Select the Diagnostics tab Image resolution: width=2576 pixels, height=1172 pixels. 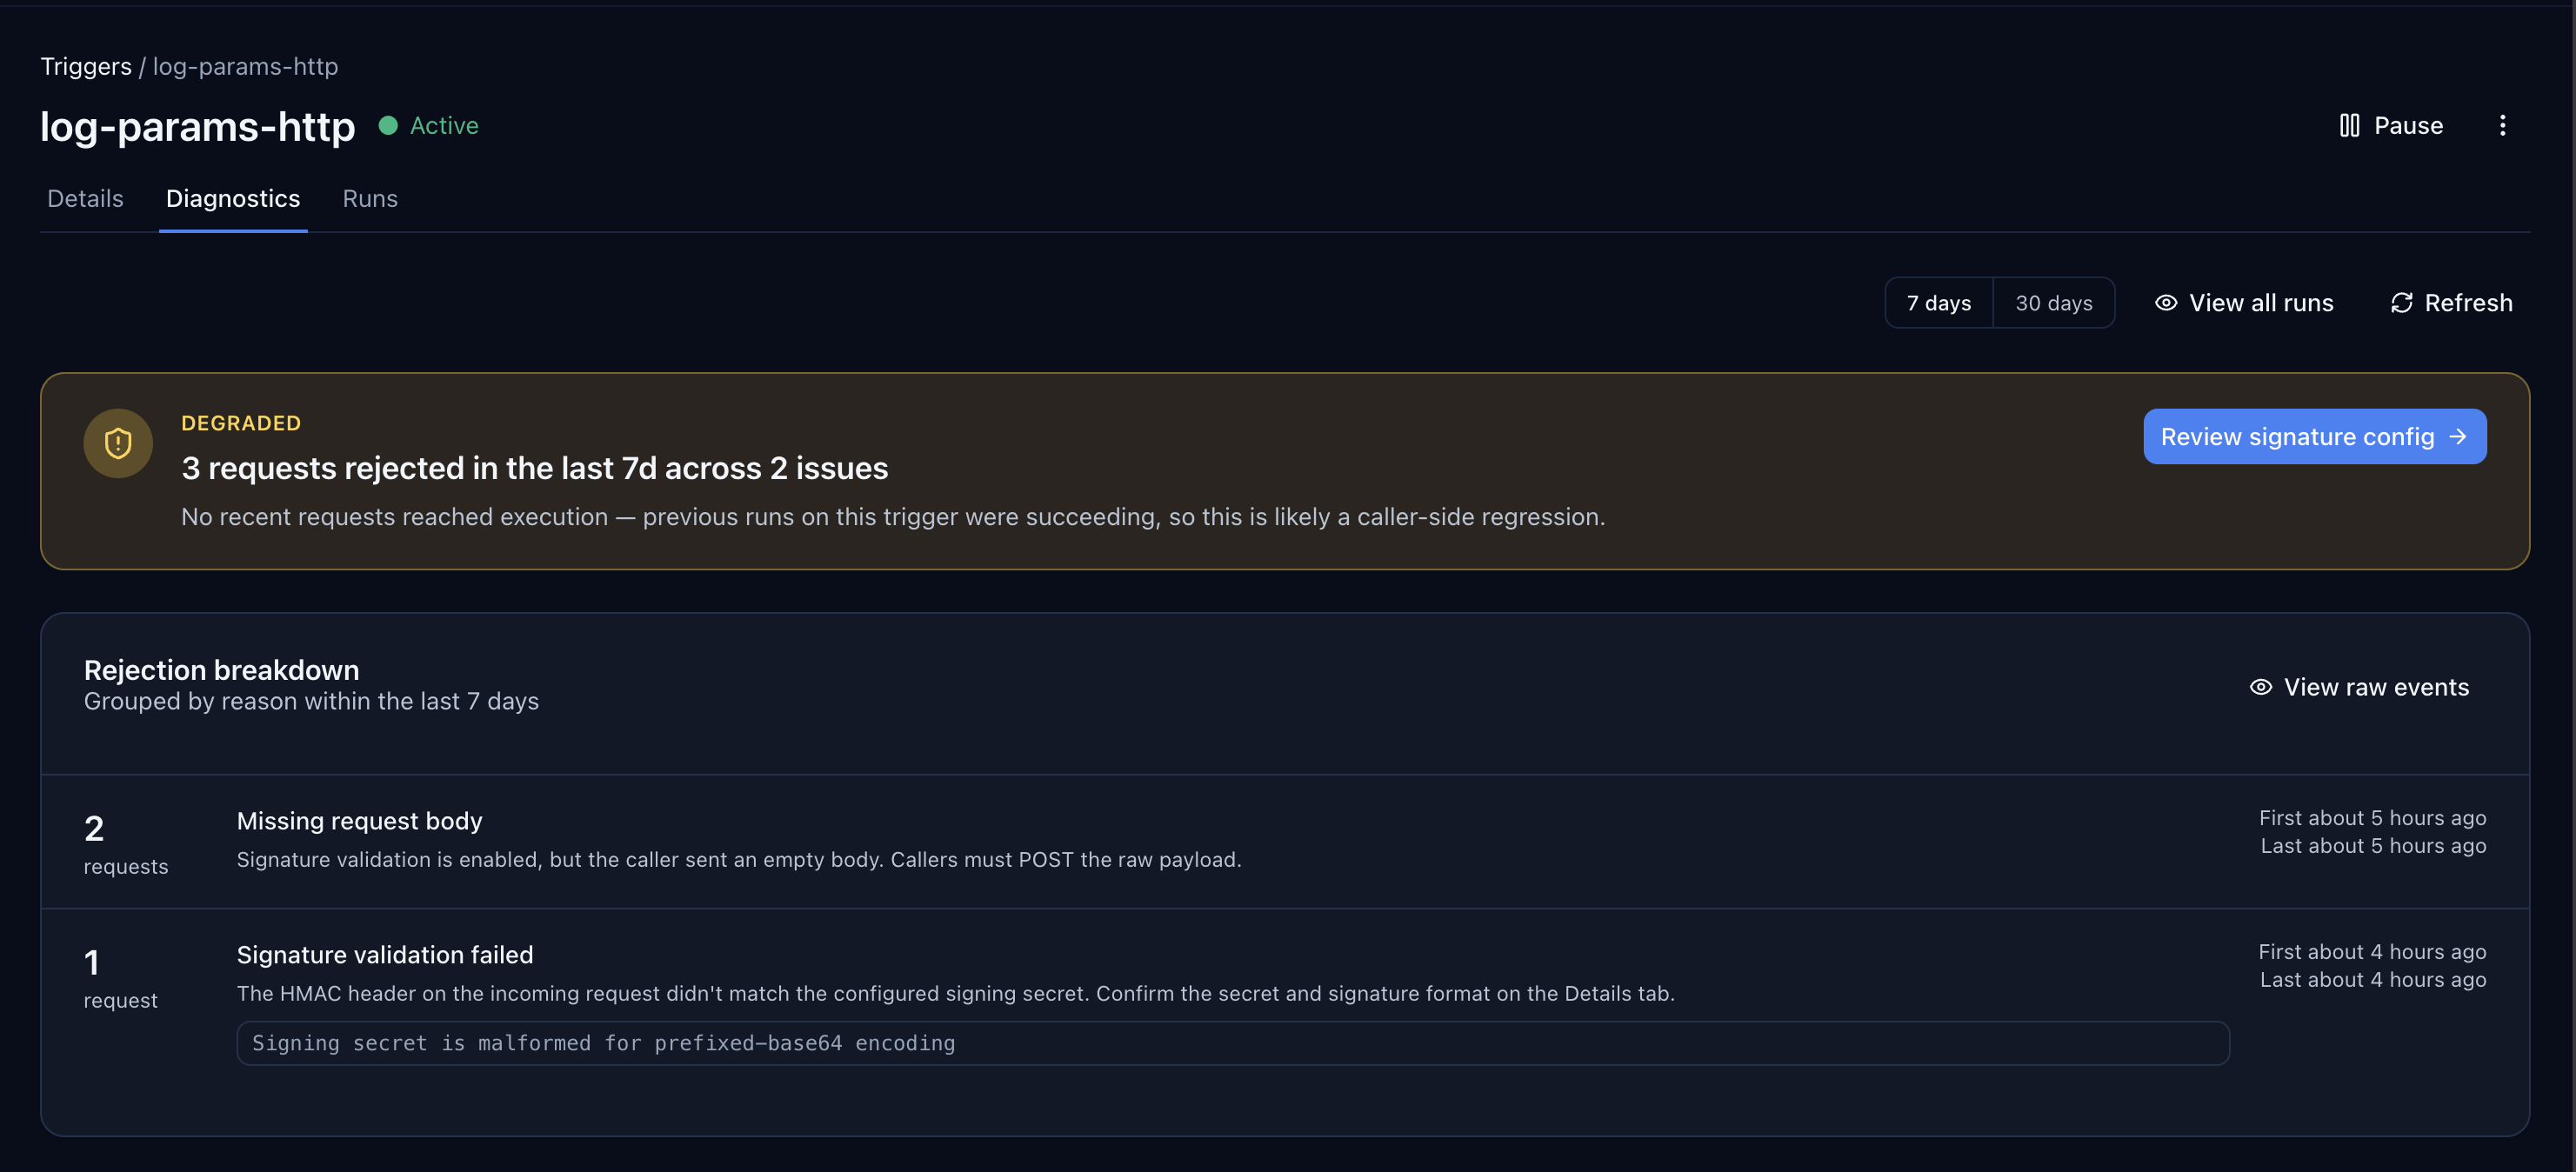coord(233,199)
